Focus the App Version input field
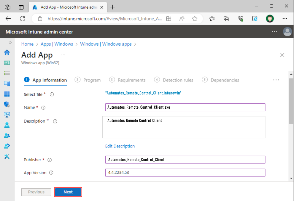 [185, 173]
